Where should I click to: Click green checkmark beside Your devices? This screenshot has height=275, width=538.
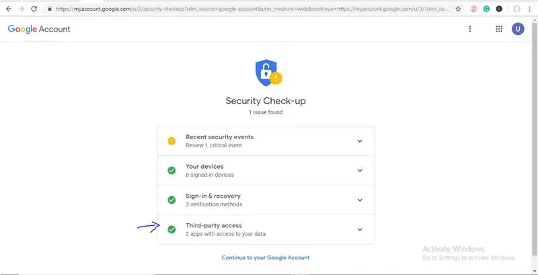(x=171, y=170)
